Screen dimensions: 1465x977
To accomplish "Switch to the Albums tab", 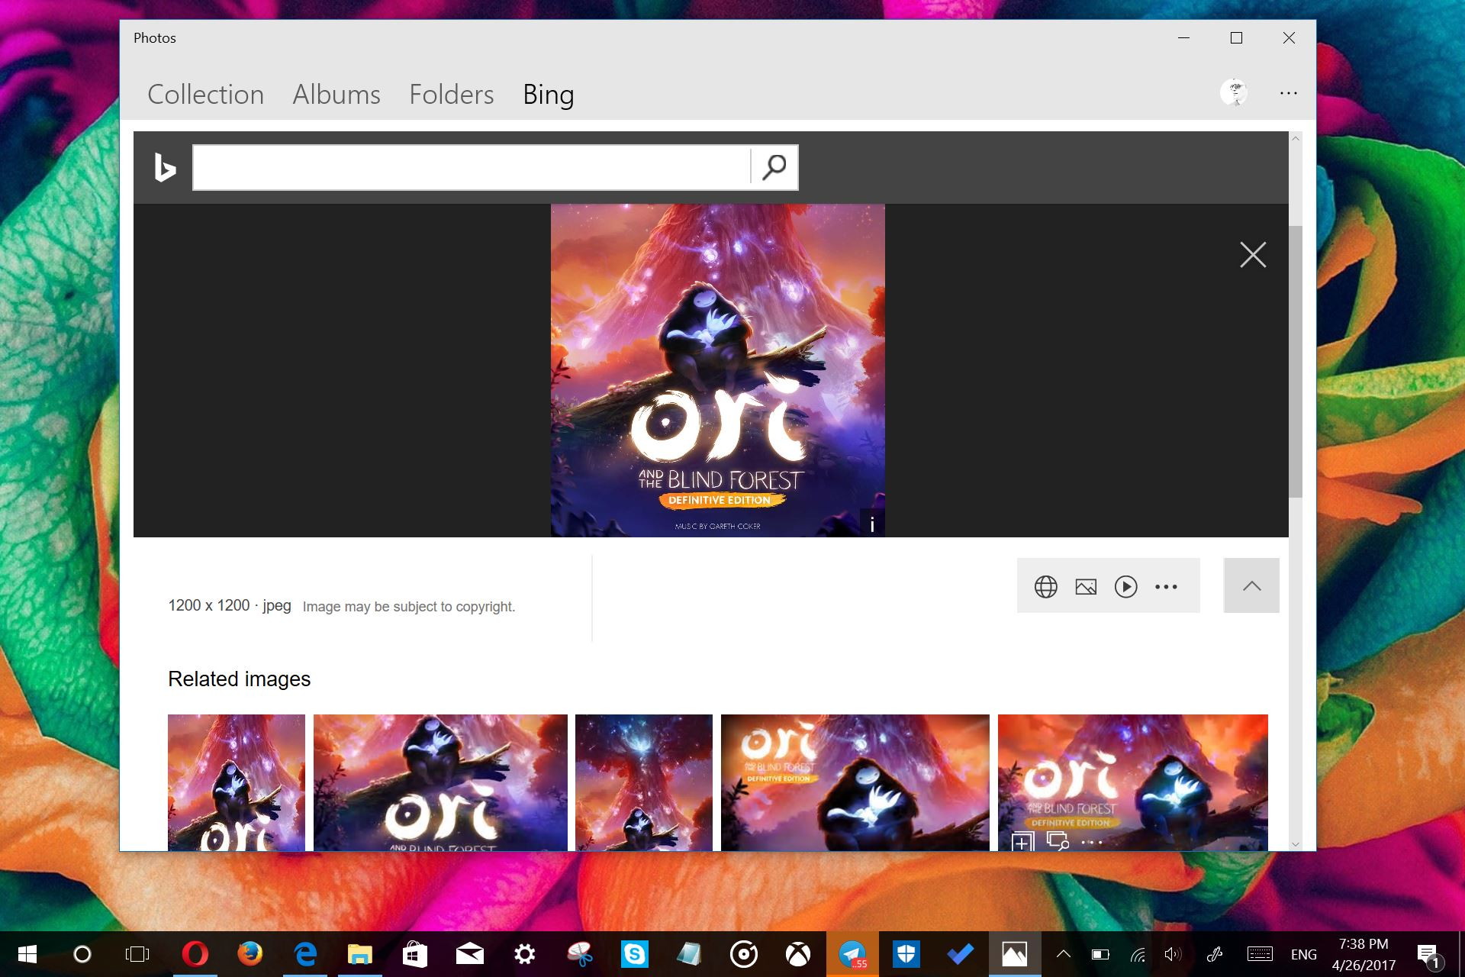I will [336, 95].
